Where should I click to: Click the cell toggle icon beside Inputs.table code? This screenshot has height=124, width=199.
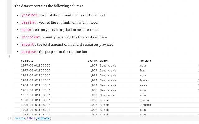[x=9, y=118]
